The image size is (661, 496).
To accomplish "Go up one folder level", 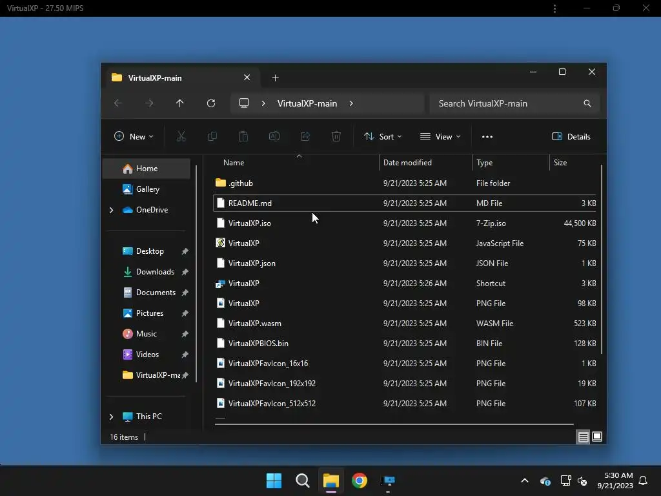I will (180, 103).
